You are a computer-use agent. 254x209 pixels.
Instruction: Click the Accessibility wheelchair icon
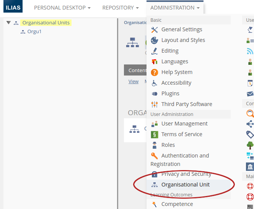155,83
